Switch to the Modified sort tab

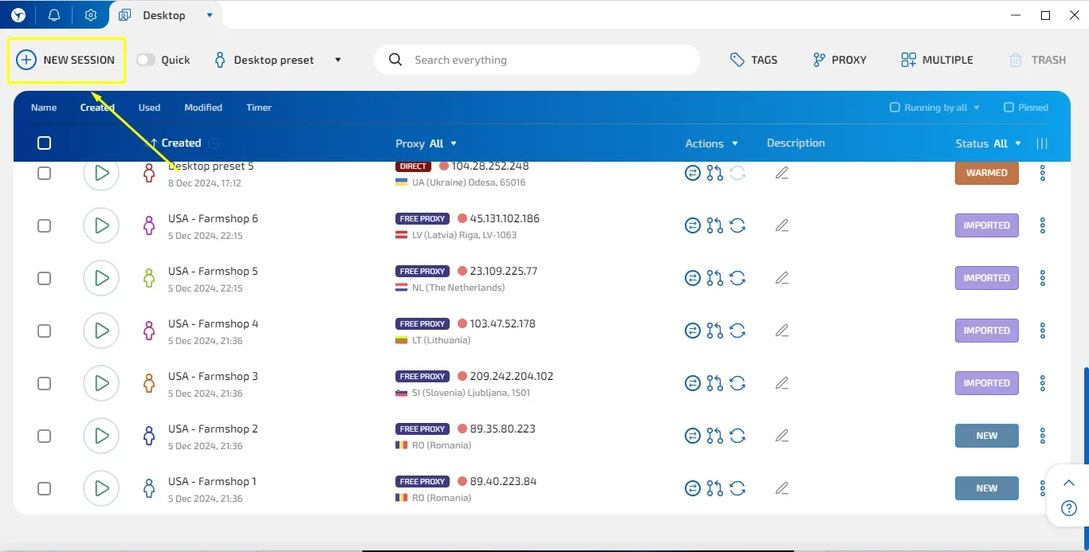pos(203,108)
